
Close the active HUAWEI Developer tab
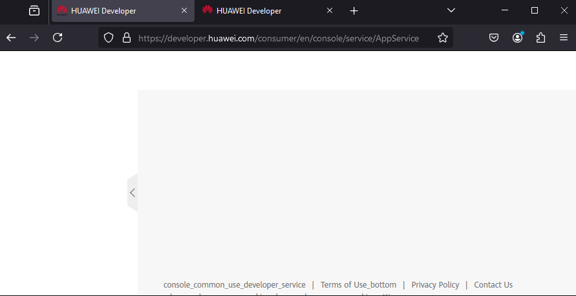(x=184, y=11)
